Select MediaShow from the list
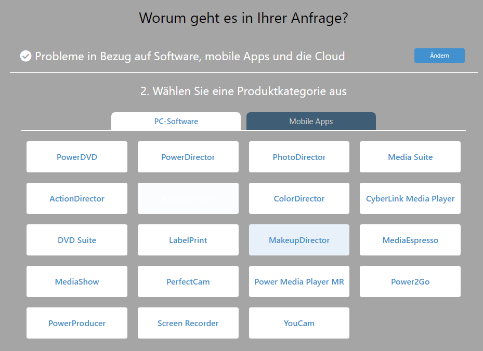The image size is (483, 351). pos(77,281)
